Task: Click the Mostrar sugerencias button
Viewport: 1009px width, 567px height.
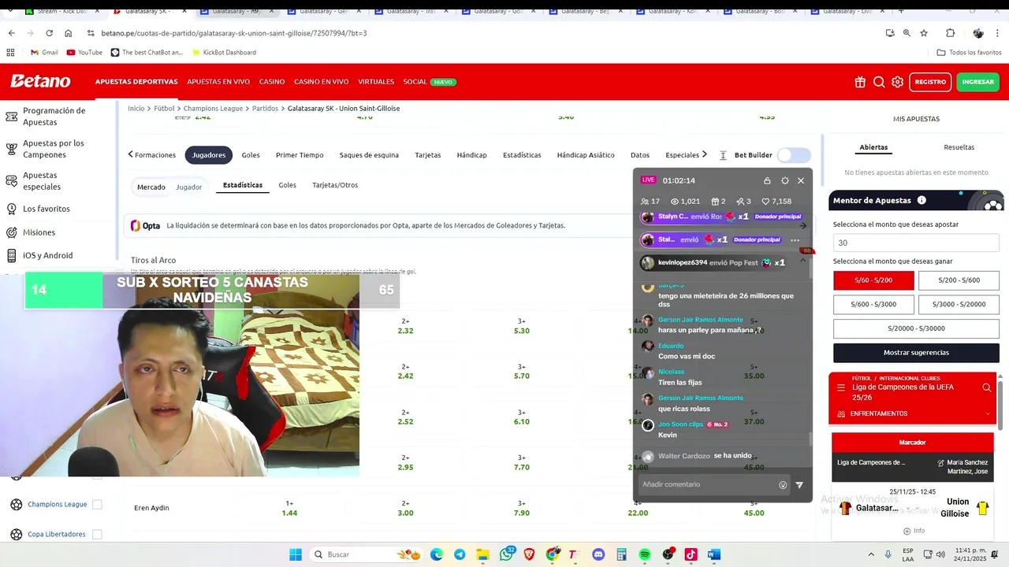Action: [916, 353]
